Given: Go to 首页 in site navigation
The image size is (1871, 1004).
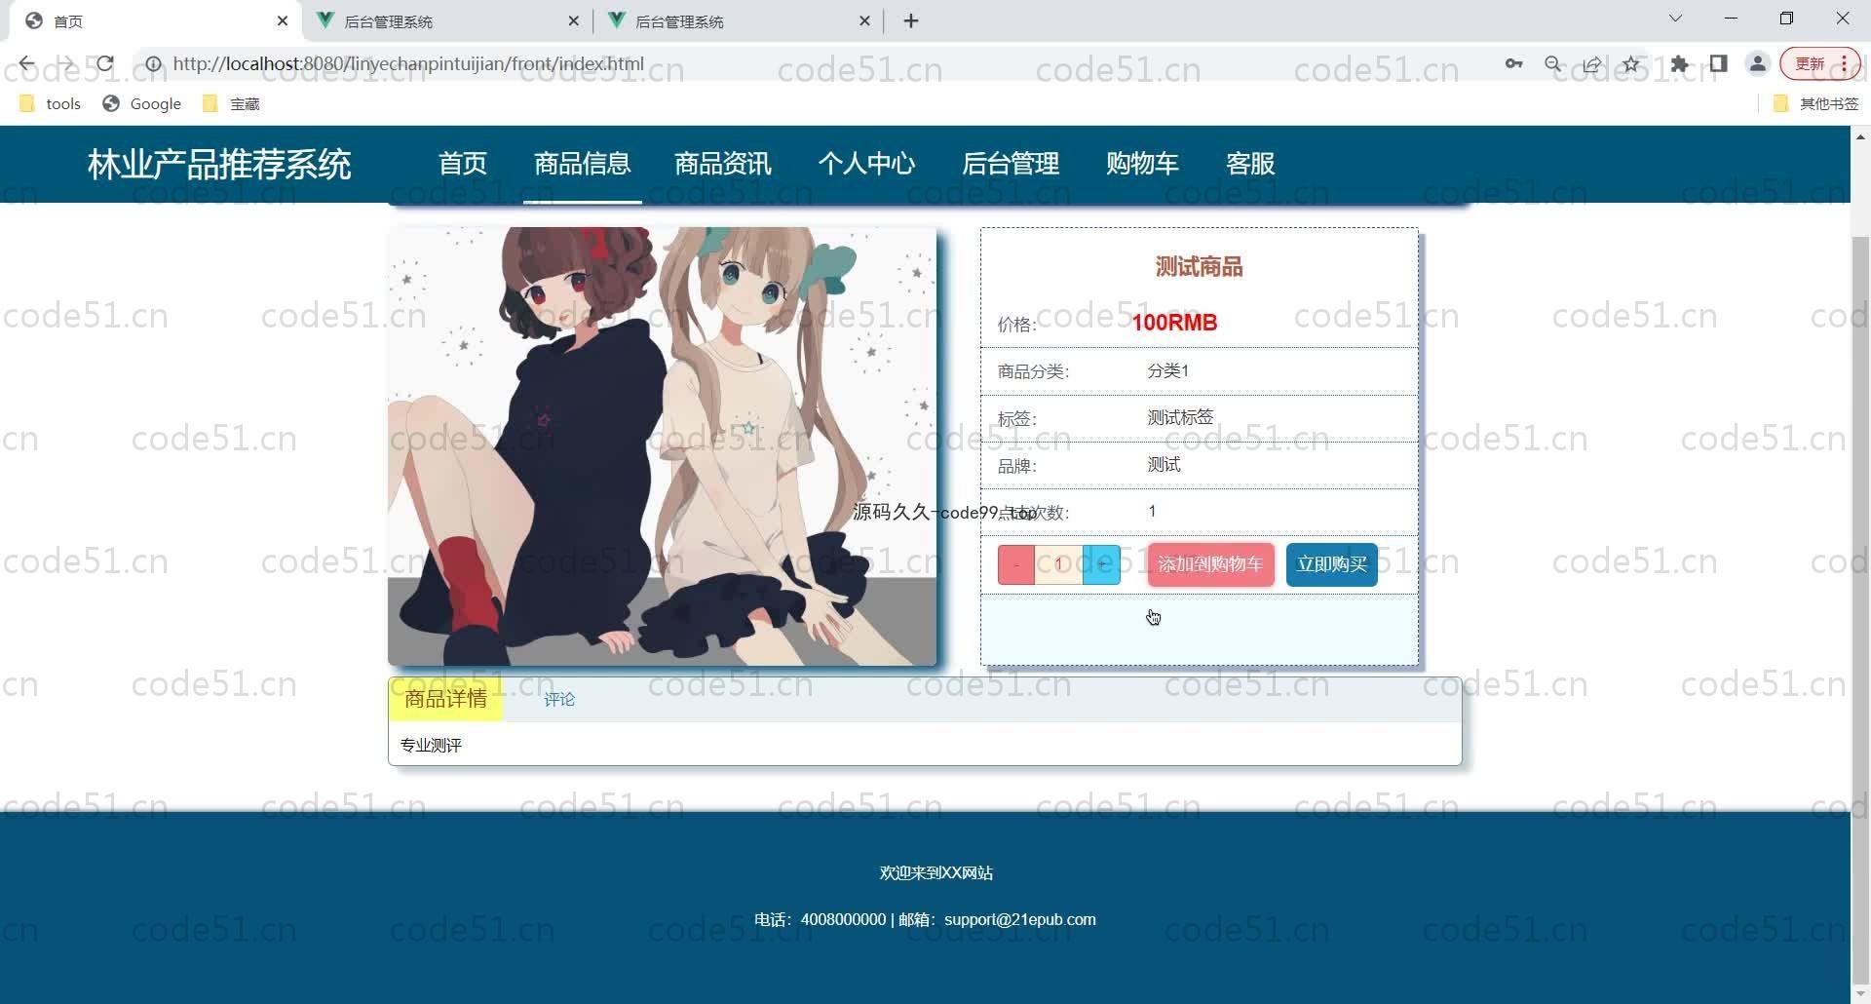Looking at the screenshot, I should [x=463, y=164].
